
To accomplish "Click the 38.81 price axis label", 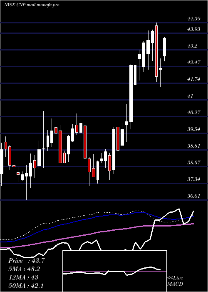I will click(193, 146).
